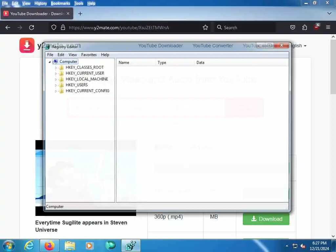Viewport: 336px width, 252px height.
Task: Open Firefox Bookmarks menu
Action: click(x=60, y=3)
